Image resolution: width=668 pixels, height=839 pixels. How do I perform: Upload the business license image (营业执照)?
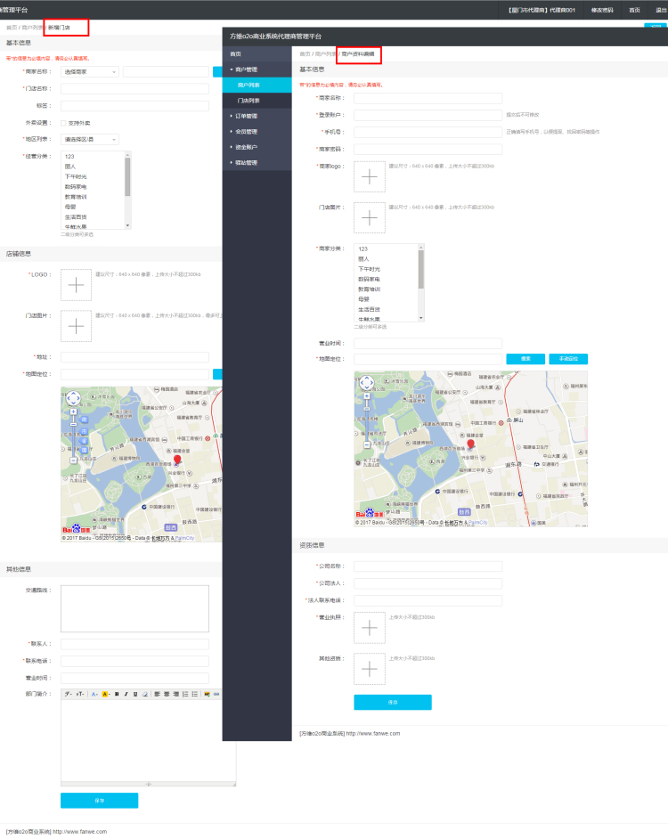(x=370, y=628)
